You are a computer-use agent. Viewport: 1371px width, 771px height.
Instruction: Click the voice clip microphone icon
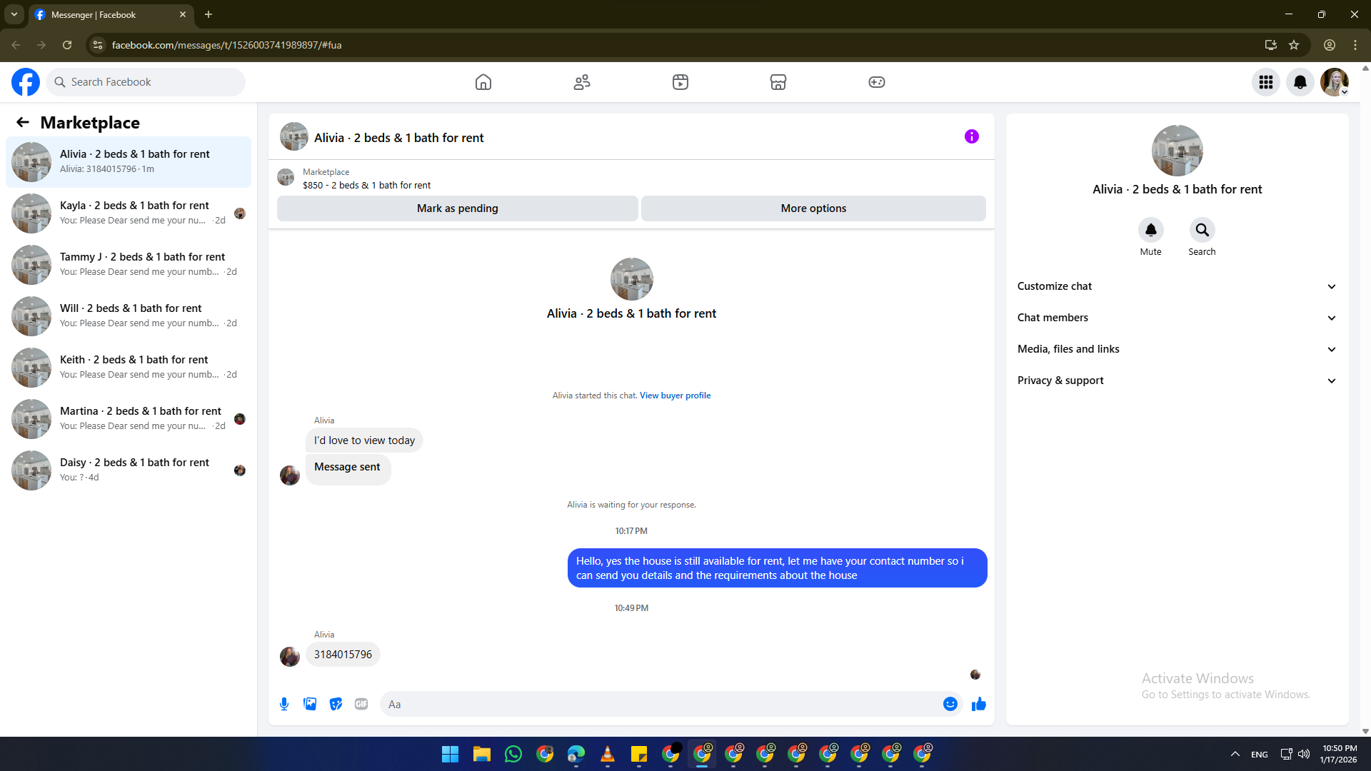click(x=284, y=704)
